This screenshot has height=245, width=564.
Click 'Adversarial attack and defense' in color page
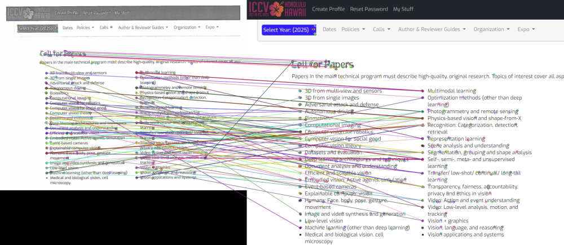click(342, 105)
